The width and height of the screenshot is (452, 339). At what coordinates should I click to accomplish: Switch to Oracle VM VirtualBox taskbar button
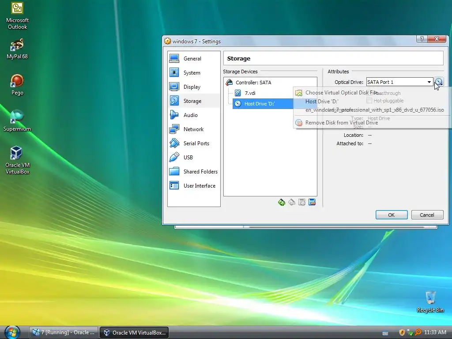point(134,332)
